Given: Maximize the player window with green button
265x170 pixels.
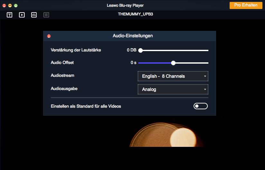Looking at the screenshot, I should [x=16, y=5].
